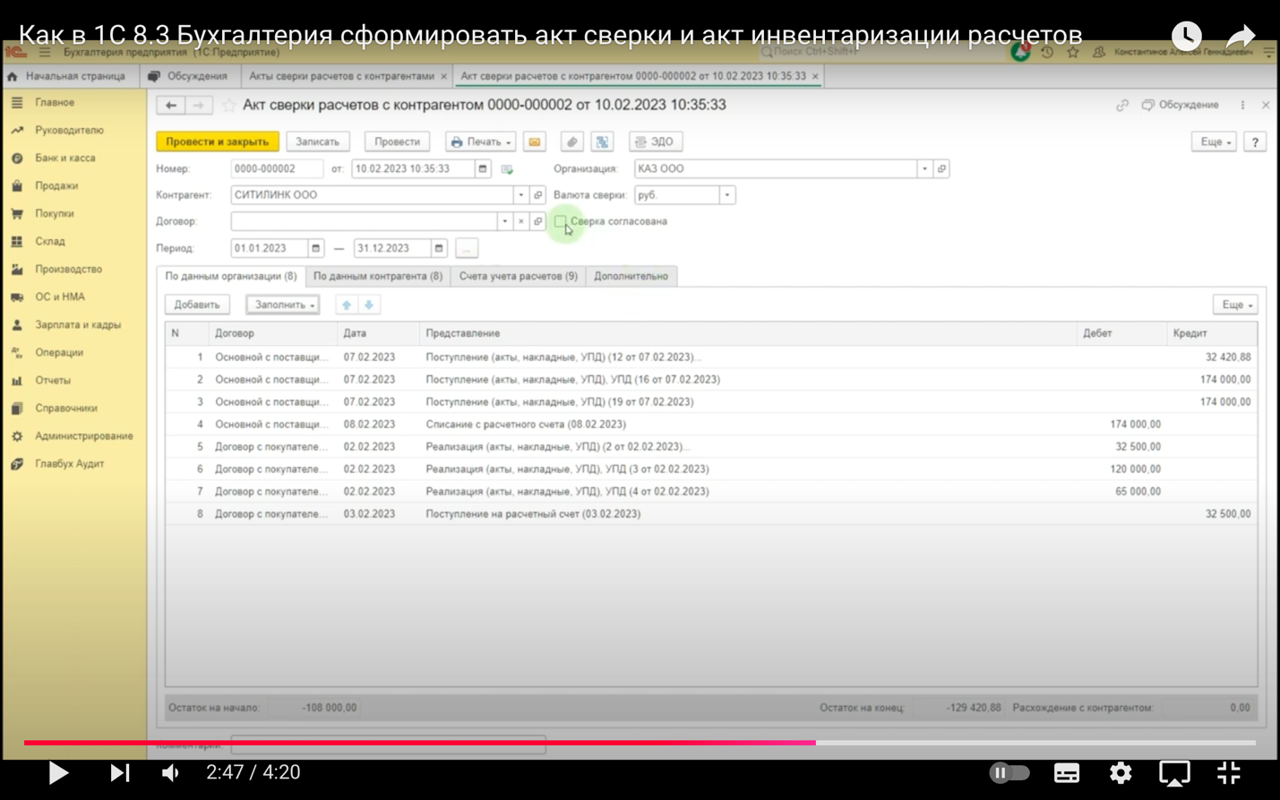Open Контрагент СИТИЛИНК record link icon

[x=537, y=194]
